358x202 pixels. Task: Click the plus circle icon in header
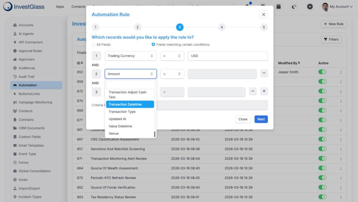coord(310,7)
